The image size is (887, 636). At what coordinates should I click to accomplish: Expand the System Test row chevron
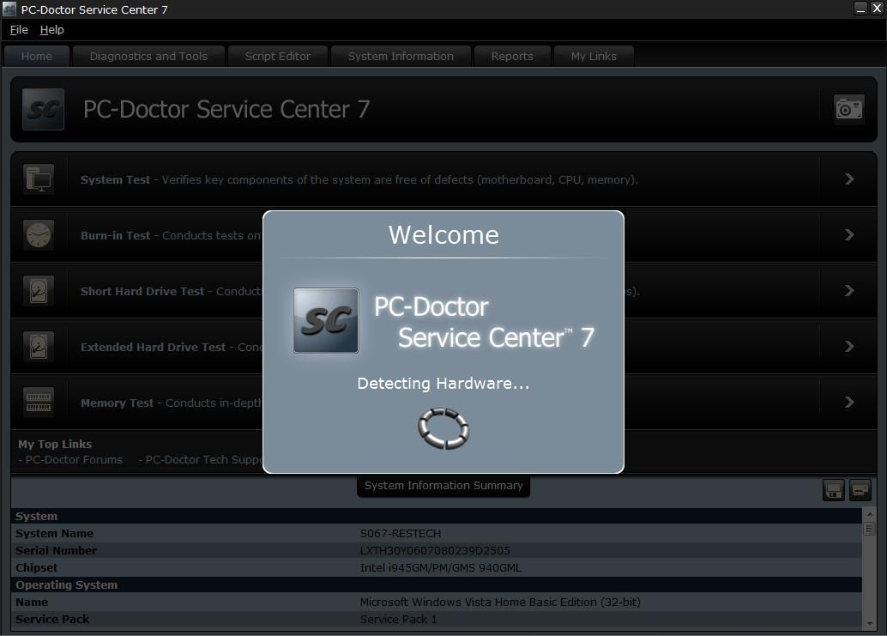coord(848,179)
